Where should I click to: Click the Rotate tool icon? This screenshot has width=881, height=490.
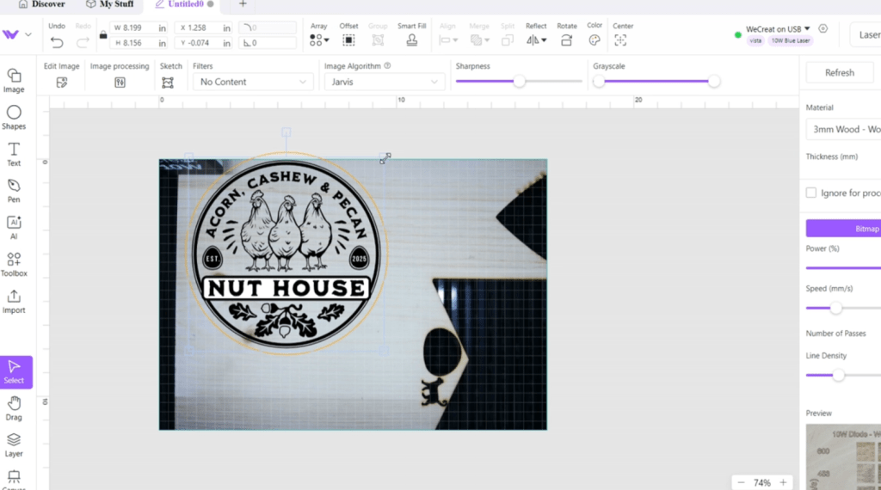click(x=566, y=40)
